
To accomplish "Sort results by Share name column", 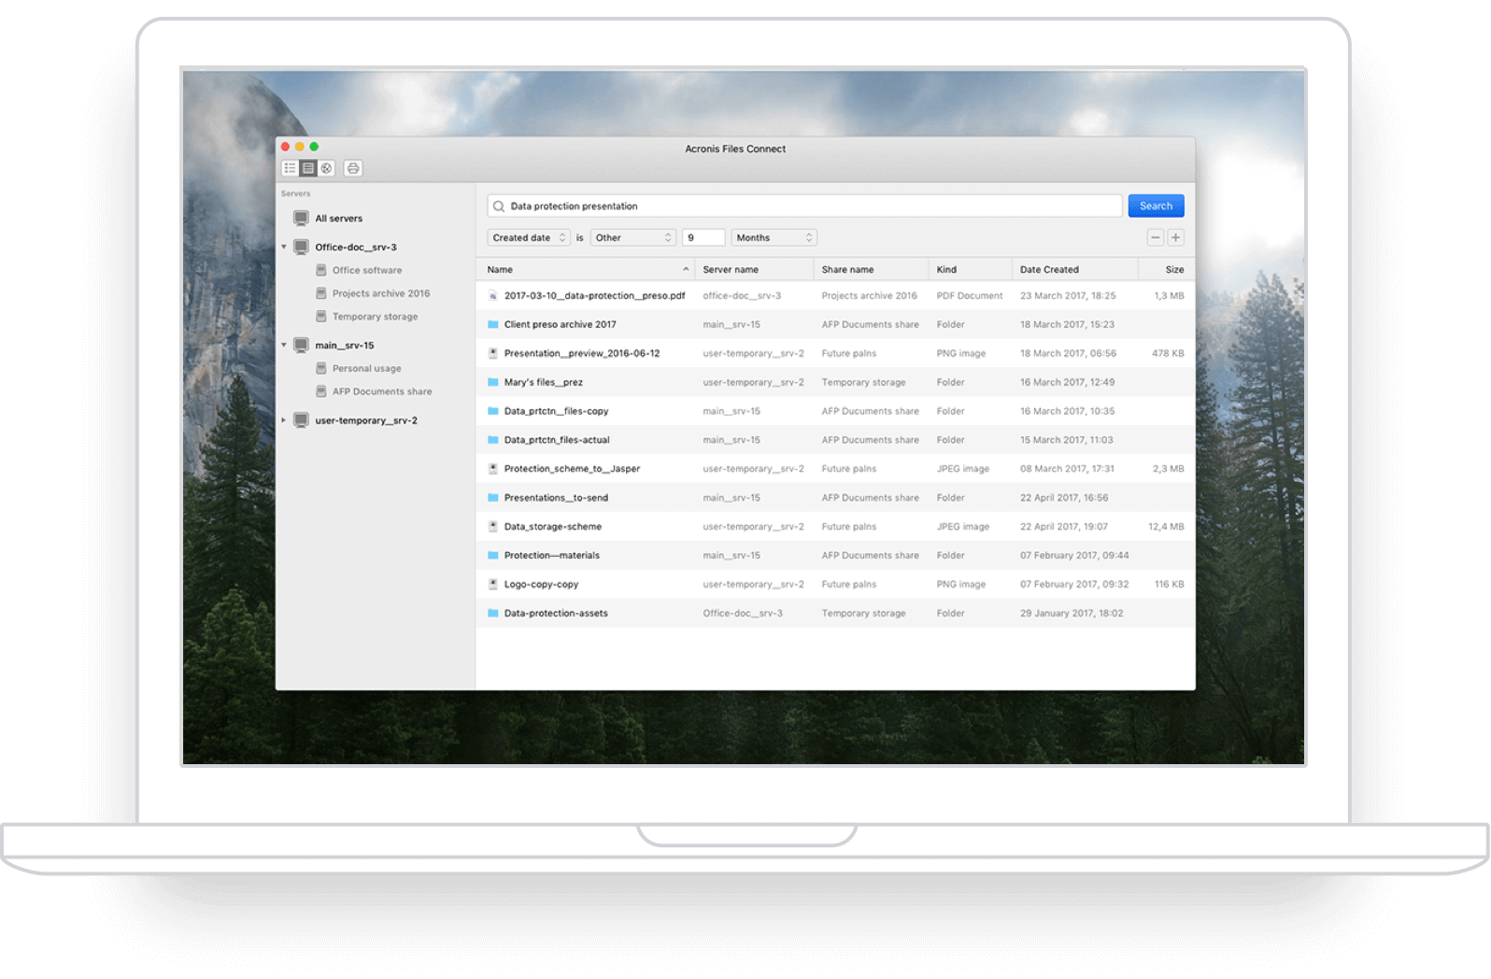I will point(872,269).
